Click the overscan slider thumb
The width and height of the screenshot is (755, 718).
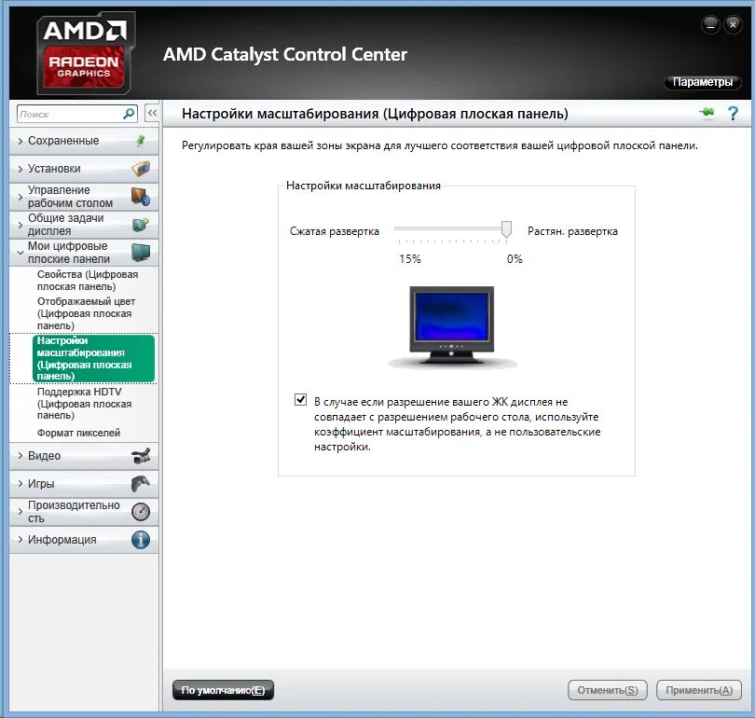tap(506, 229)
